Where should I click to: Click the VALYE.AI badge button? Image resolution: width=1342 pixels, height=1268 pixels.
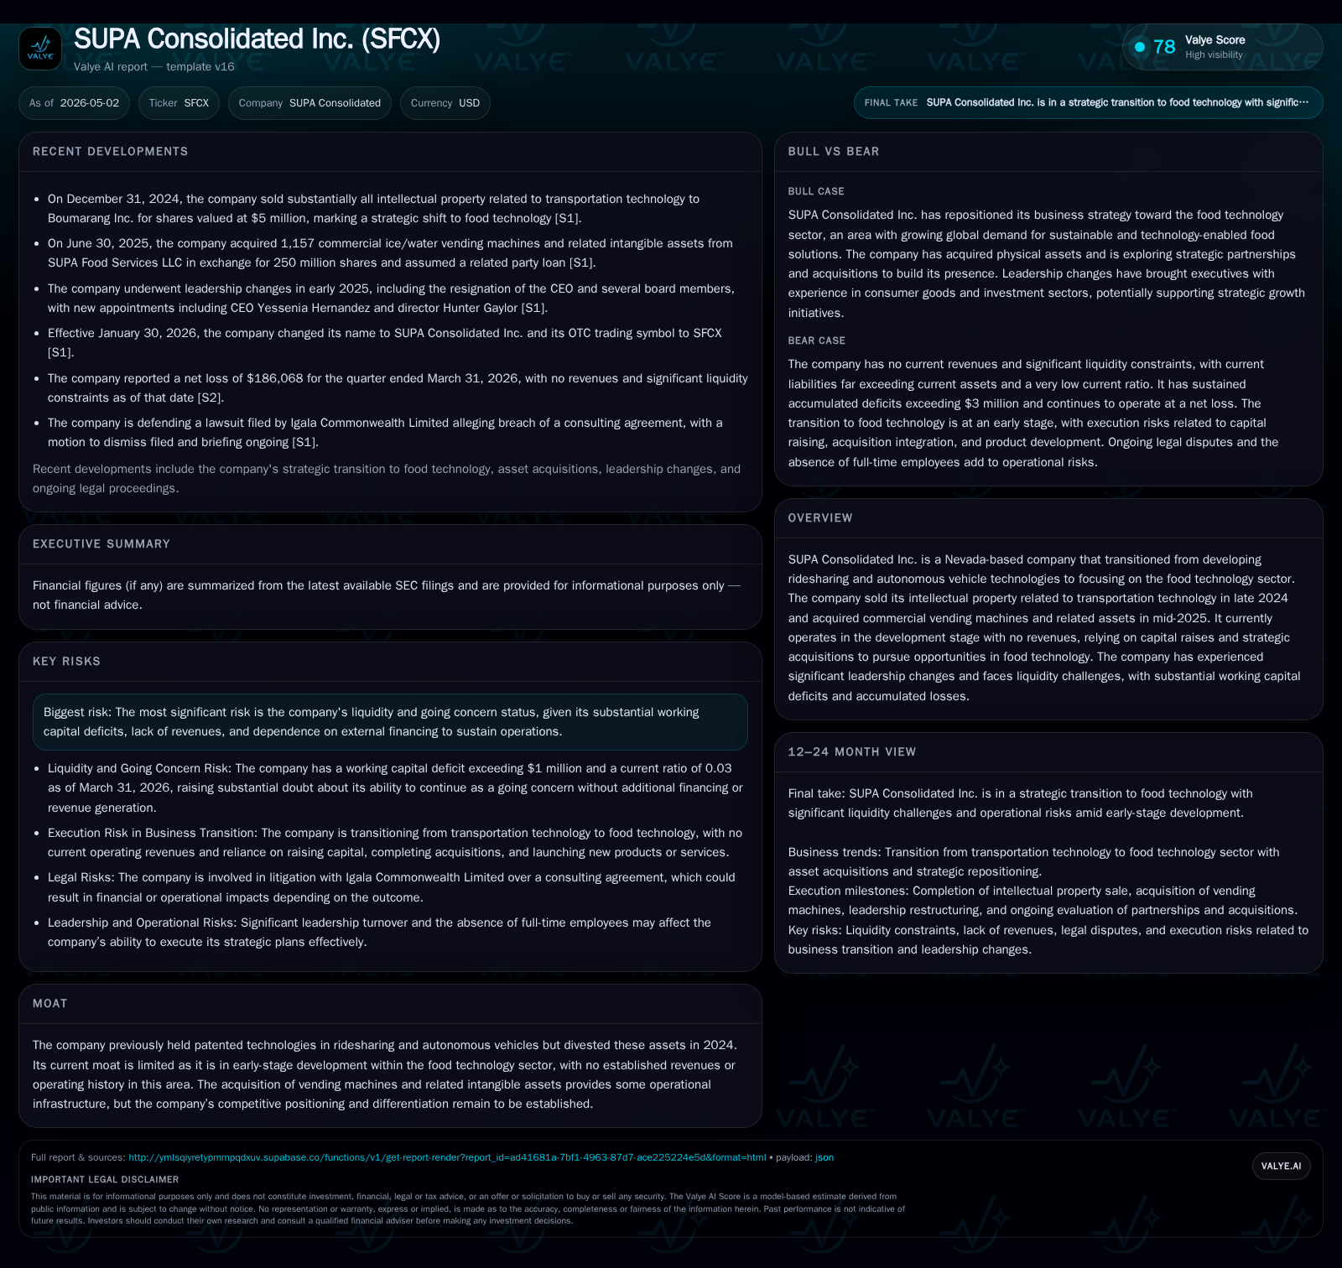pyautogui.click(x=1281, y=1166)
